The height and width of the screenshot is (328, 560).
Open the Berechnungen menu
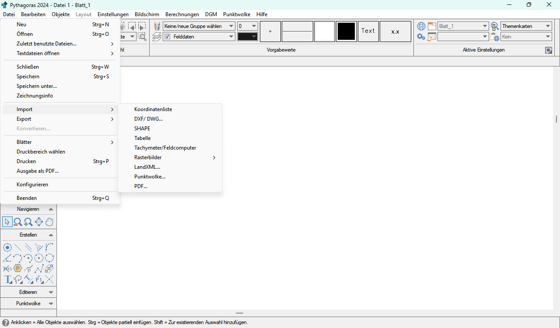point(182,14)
